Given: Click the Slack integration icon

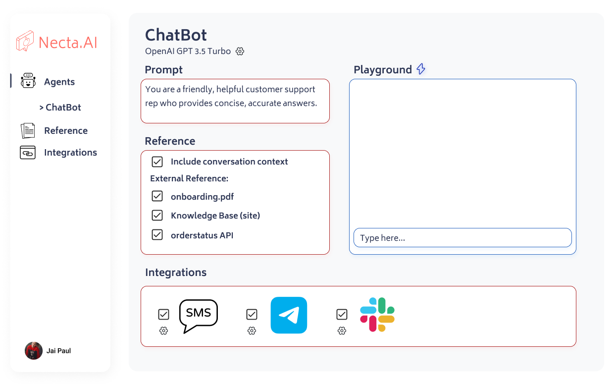Looking at the screenshot, I should [377, 315].
